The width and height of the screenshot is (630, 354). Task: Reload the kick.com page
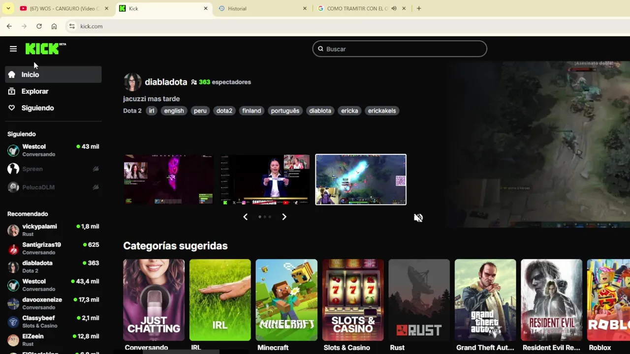point(39,26)
